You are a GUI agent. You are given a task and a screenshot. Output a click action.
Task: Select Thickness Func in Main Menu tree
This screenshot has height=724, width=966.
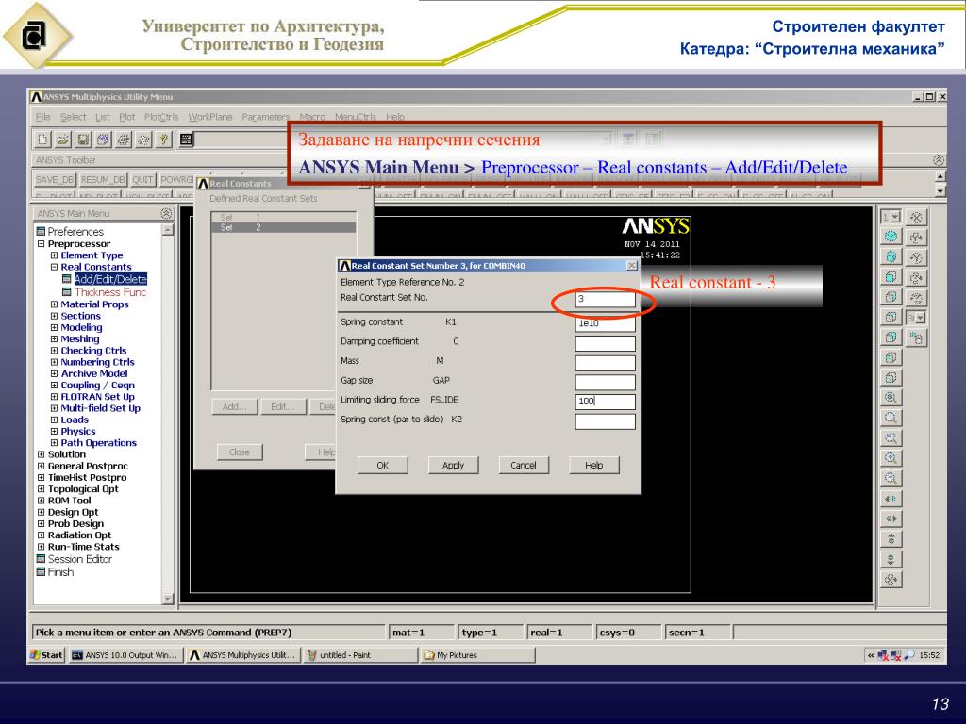pos(110,292)
